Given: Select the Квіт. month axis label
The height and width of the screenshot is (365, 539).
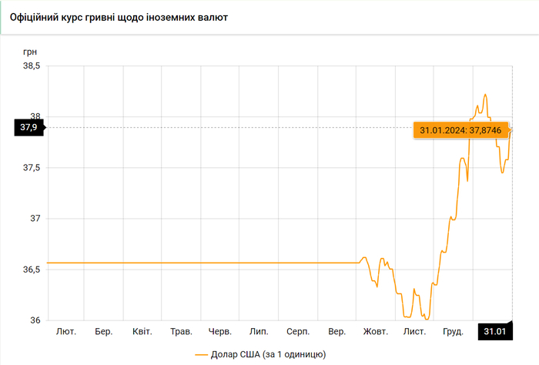Looking at the screenshot, I should pyautogui.click(x=142, y=332).
